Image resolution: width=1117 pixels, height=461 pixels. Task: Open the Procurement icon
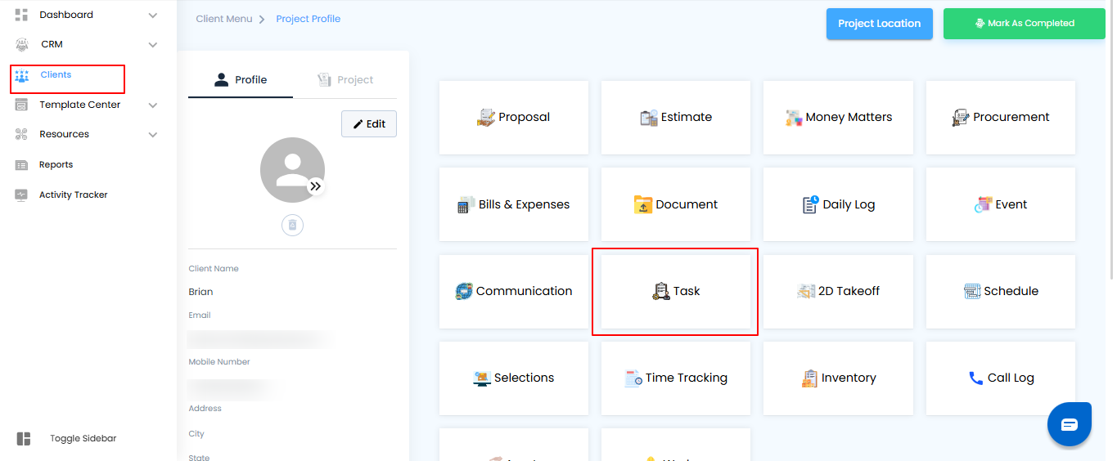point(961,117)
